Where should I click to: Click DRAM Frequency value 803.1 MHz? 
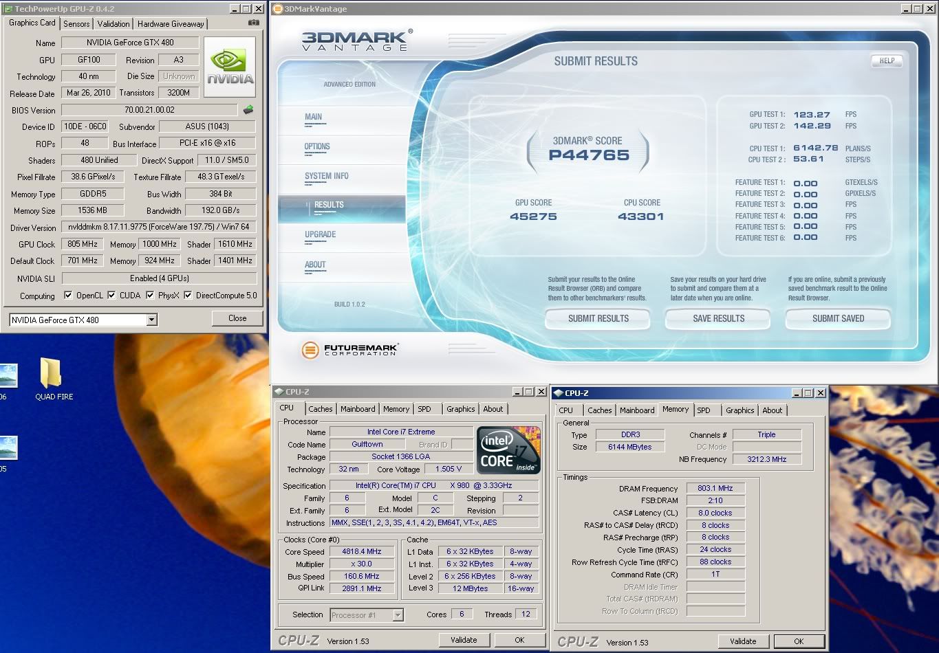715,489
